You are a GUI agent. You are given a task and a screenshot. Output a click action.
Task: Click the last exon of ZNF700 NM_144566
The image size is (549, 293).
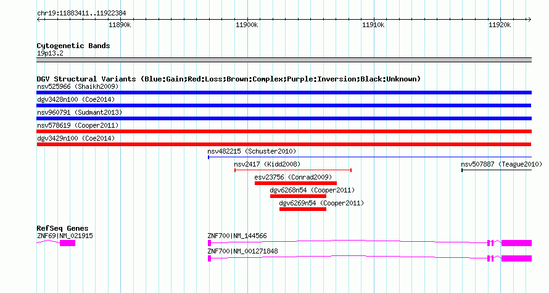(516, 243)
